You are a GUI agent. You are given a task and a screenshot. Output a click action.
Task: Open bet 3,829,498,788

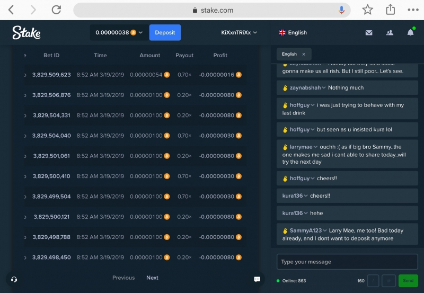51,237
